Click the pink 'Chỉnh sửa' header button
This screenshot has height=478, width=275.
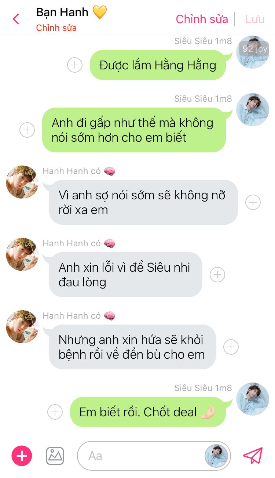click(x=202, y=19)
